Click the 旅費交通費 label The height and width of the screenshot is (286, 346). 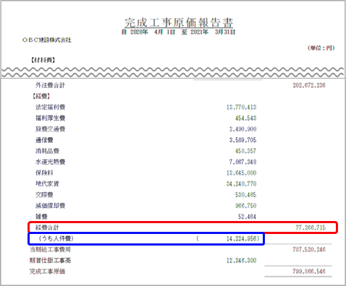(51, 129)
